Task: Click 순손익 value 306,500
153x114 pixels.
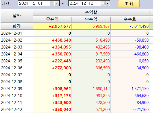Action: [x=103, y=68]
